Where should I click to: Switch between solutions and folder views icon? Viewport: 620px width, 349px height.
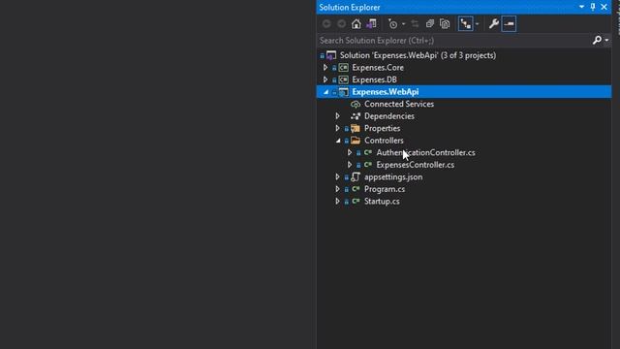[x=371, y=24]
